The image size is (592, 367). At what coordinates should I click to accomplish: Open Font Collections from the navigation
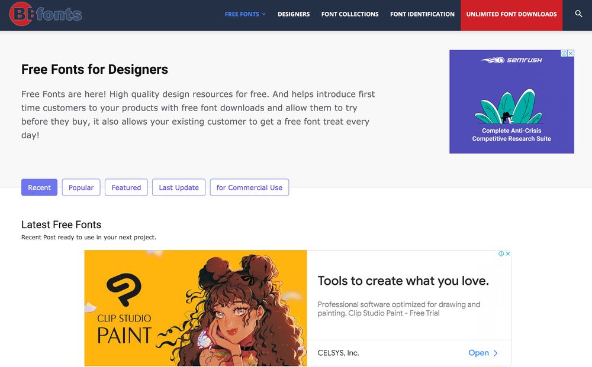350,14
